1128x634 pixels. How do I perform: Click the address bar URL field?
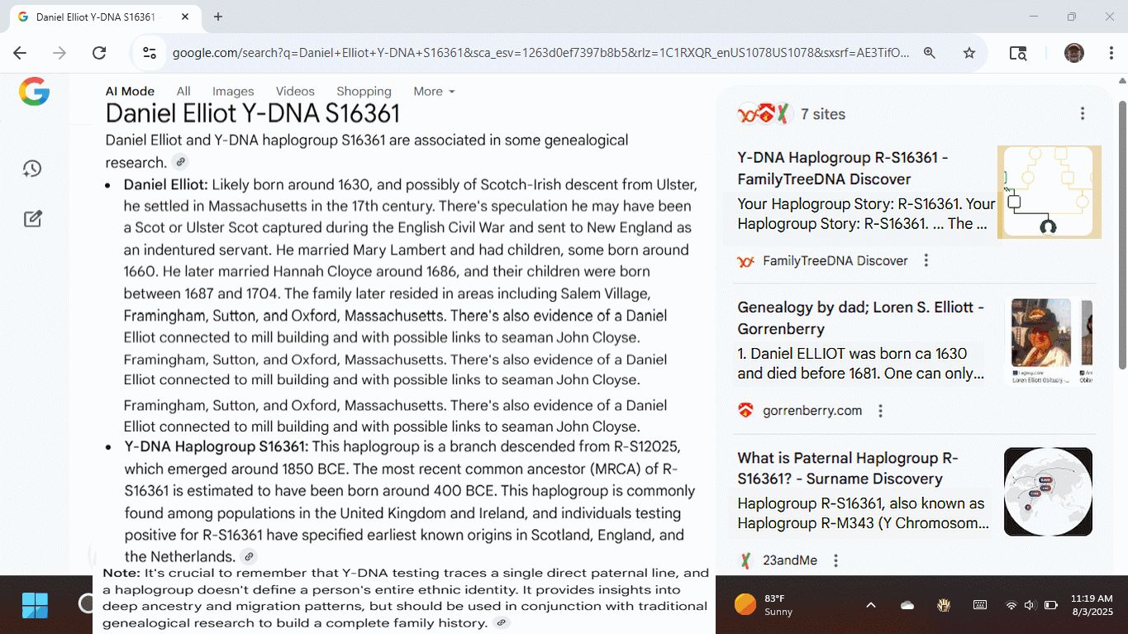point(540,53)
